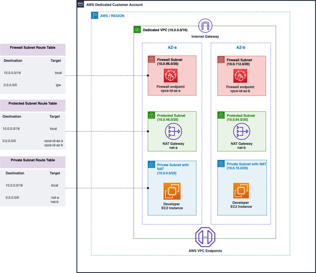Click the Firewall endpoint vpce-id-az-b icon
The height and width of the screenshot is (273, 316).
(x=240, y=76)
